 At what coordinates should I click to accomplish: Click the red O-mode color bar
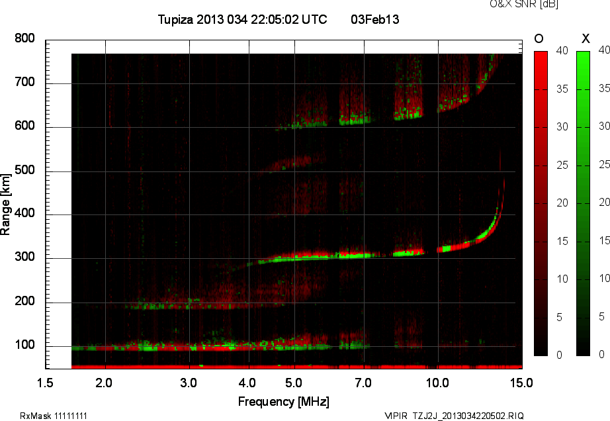(541, 203)
